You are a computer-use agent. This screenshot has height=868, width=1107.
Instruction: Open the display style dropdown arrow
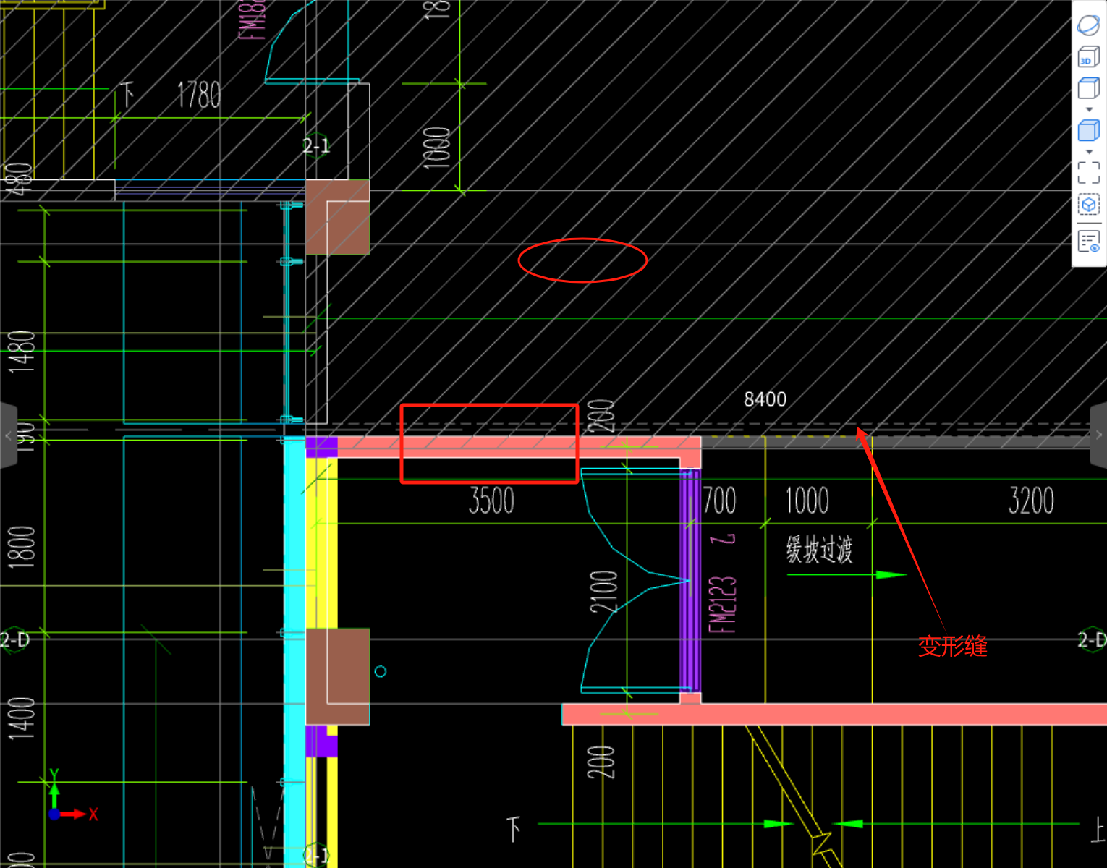(1089, 153)
